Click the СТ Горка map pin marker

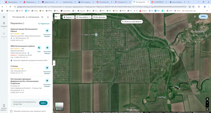point(96,35)
